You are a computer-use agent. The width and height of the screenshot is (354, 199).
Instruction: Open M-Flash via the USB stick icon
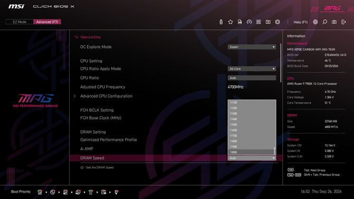[x=221, y=22]
